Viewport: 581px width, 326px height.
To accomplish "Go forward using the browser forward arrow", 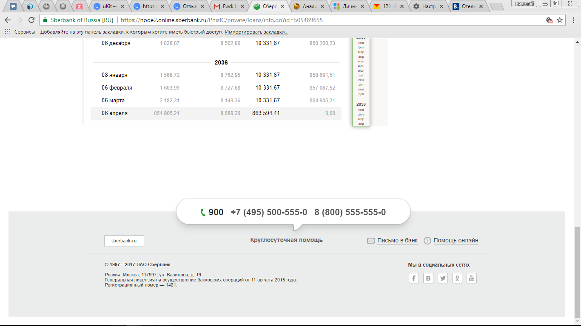I will click(20, 20).
